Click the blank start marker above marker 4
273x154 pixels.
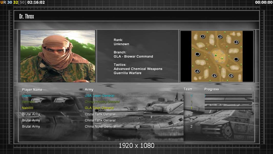(197, 54)
